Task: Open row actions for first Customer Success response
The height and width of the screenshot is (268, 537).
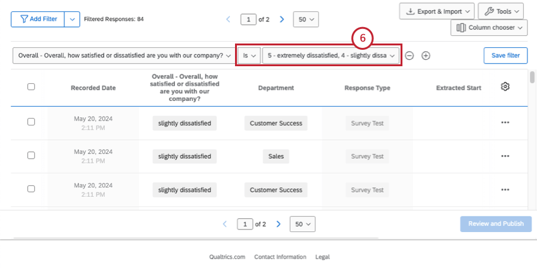Action: pyautogui.click(x=505, y=122)
